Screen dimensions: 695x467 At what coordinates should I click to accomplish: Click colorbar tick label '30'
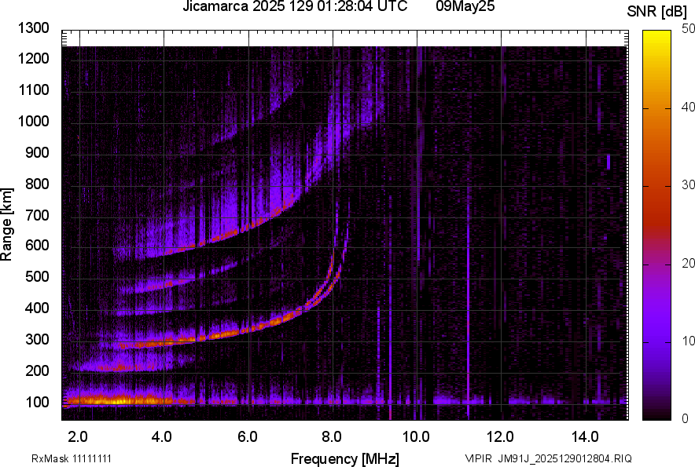pos(688,185)
